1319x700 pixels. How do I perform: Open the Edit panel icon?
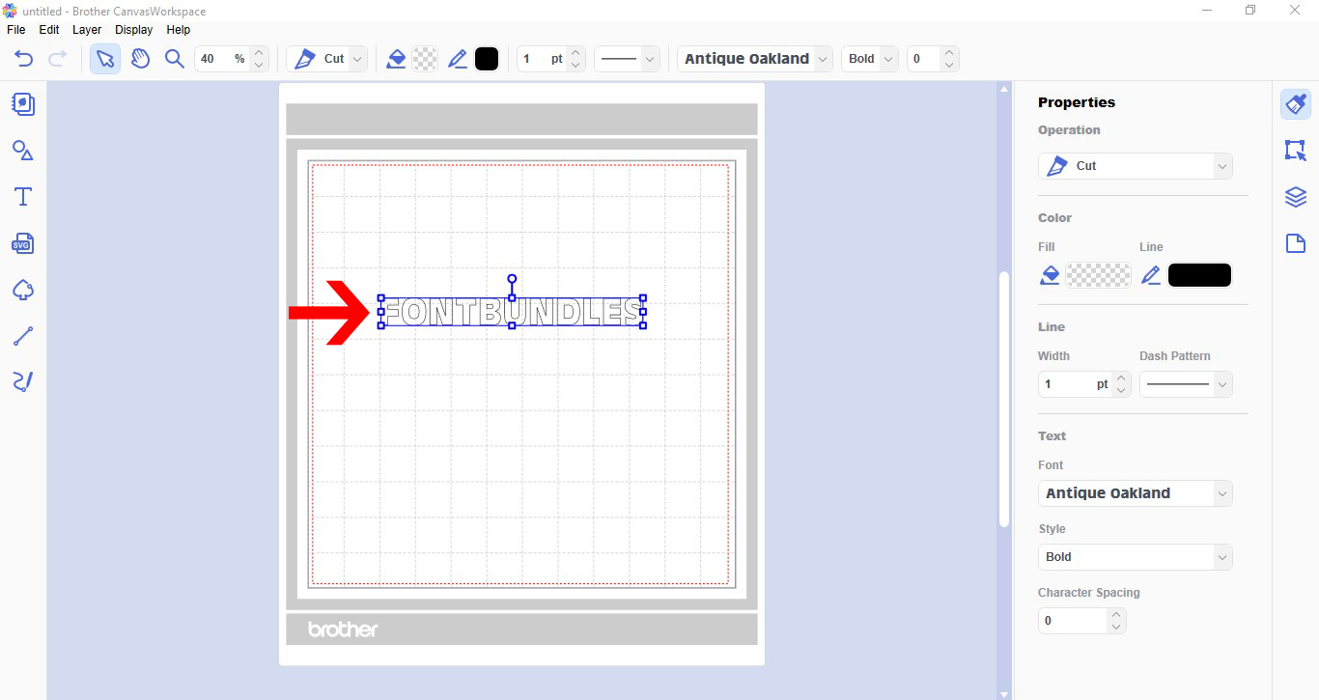[x=1296, y=151]
